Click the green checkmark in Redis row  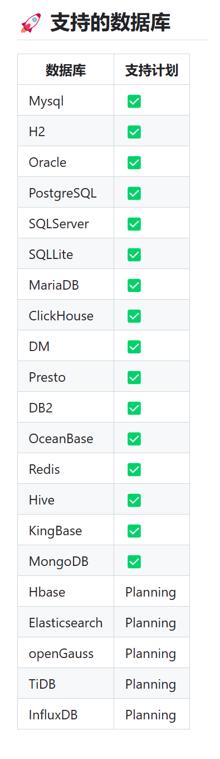134,470
